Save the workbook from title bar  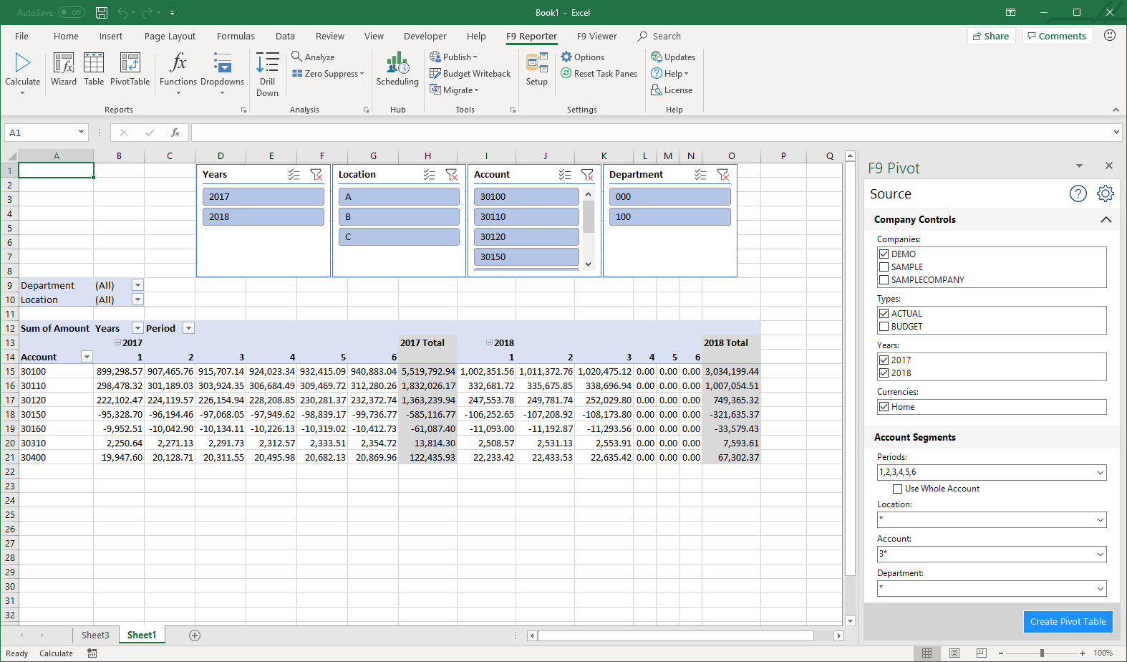point(102,12)
